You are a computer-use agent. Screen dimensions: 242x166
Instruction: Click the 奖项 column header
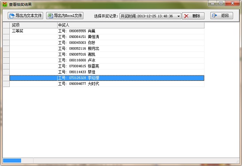pyautogui.click(x=33, y=25)
